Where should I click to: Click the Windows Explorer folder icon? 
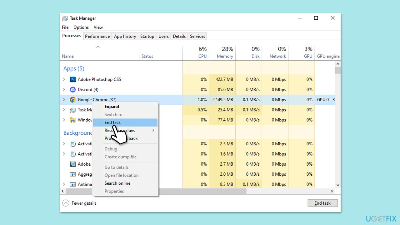(73, 120)
